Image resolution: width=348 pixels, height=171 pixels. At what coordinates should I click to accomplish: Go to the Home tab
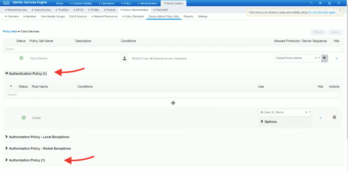(x=59, y=3)
